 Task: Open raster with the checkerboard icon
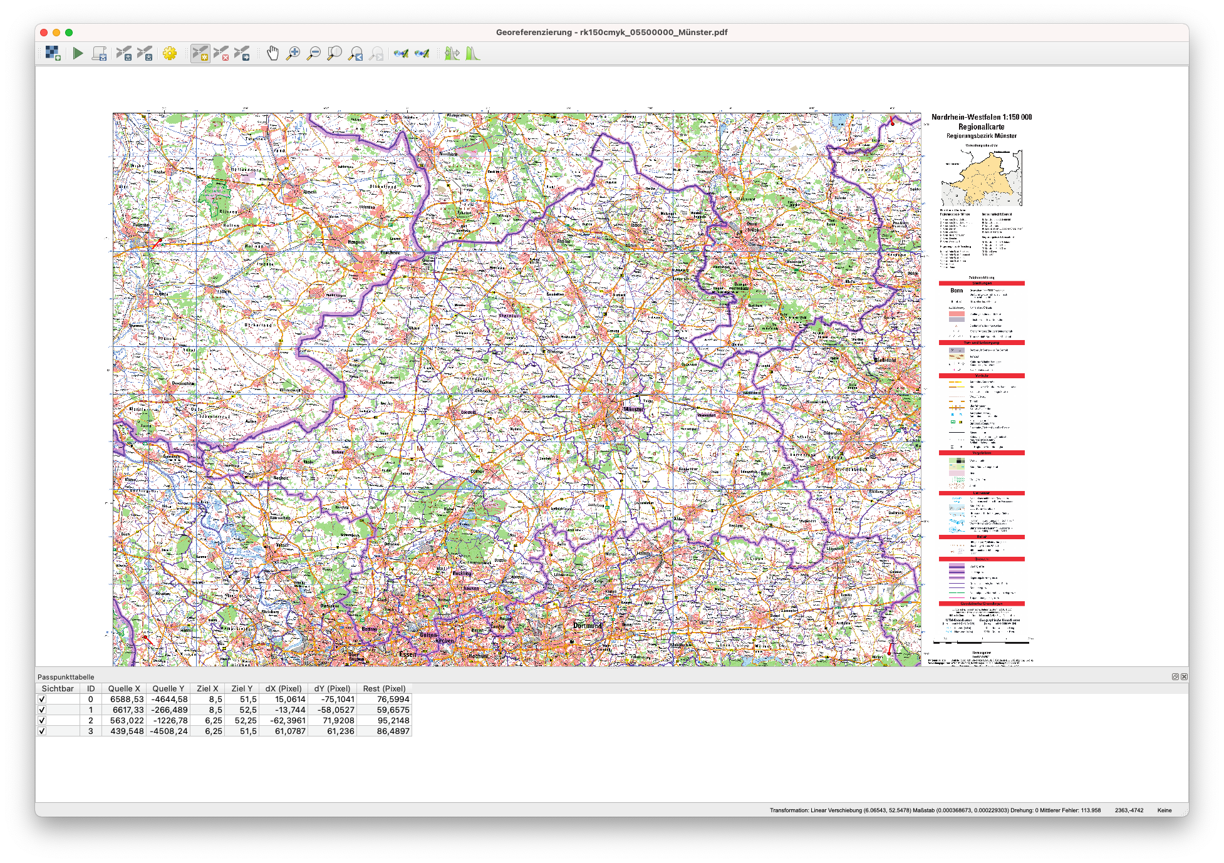click(x=53, y=53)
